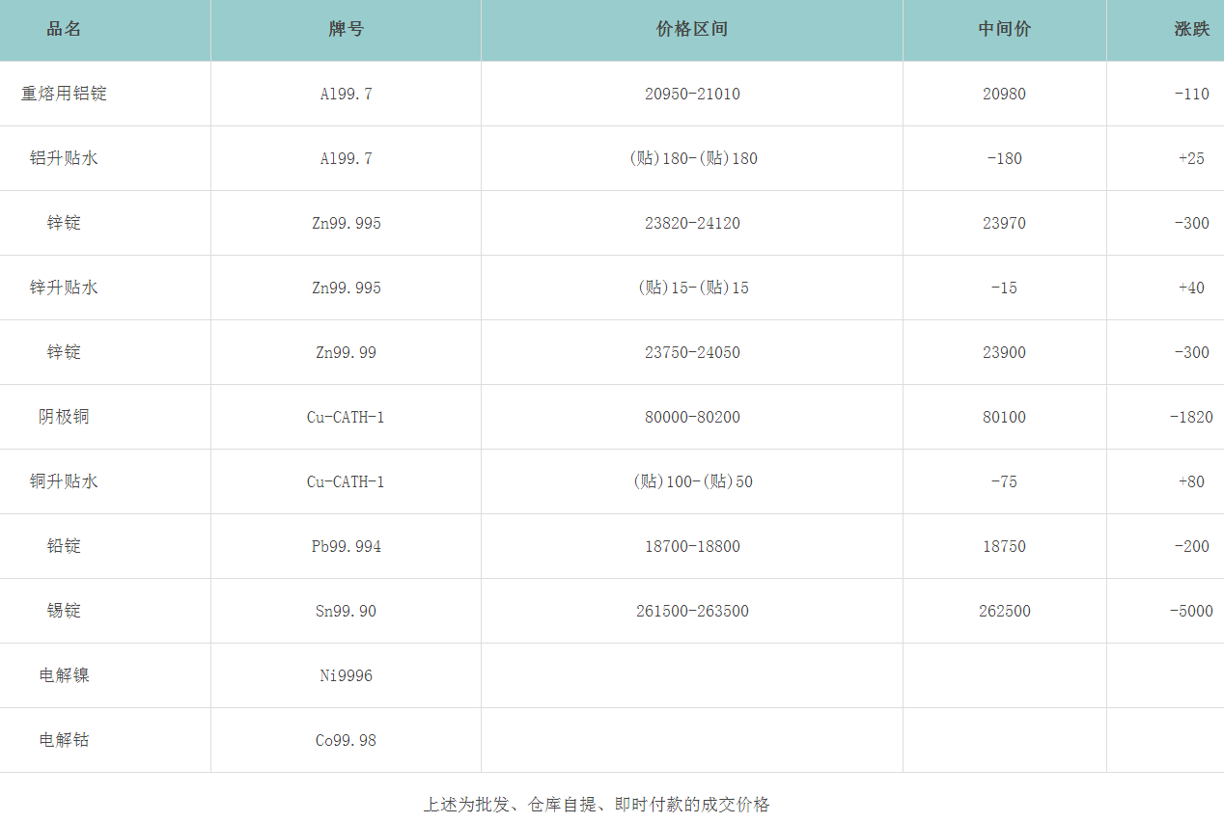The width and height of the screenshot is (1224, 823).
Task: Select the Sn99.90 grade cell
Action: click(x=346, y=611)
